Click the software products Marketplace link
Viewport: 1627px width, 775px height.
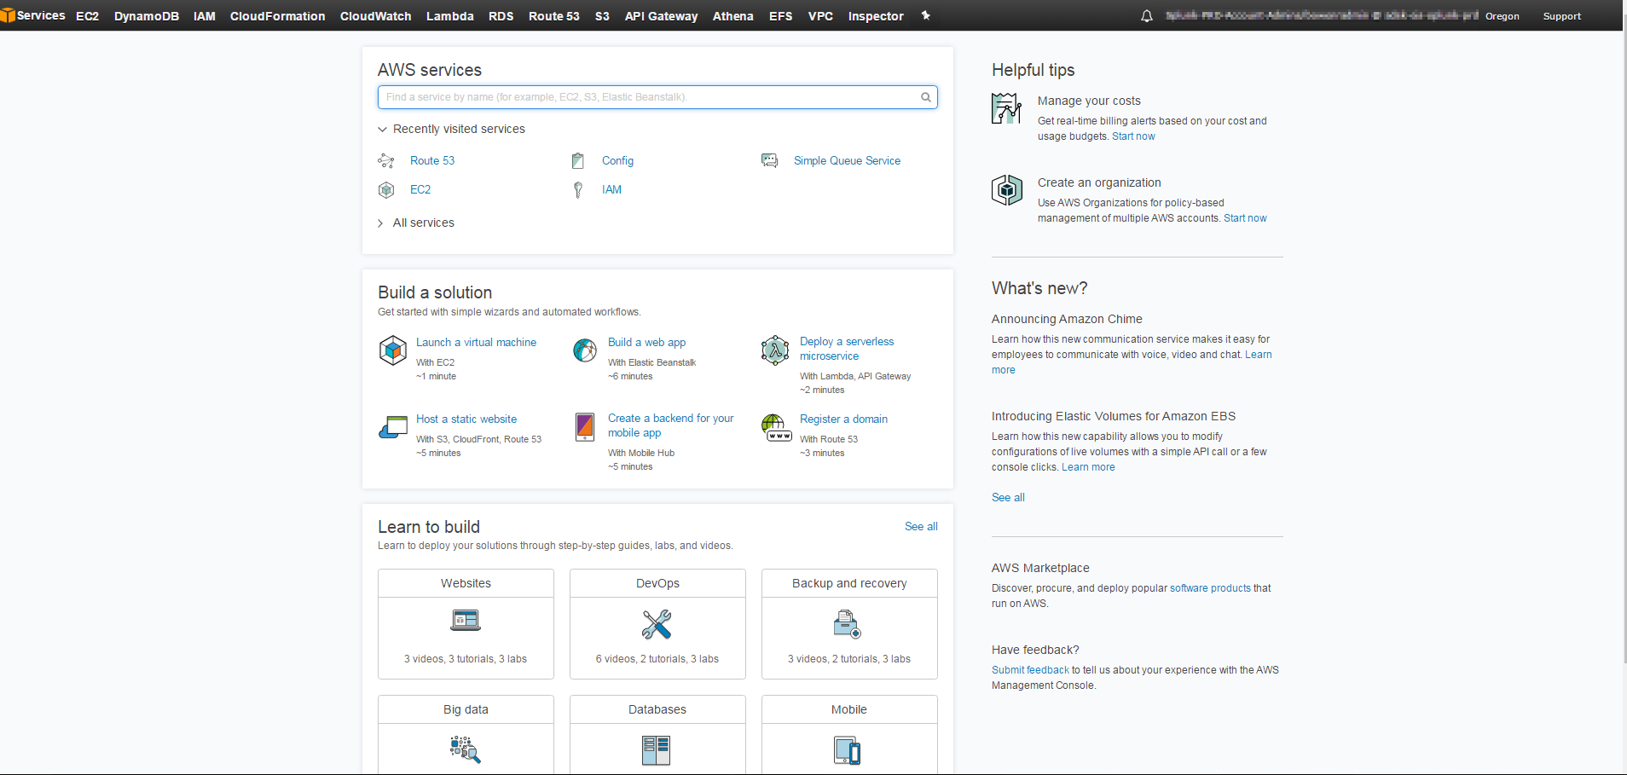click(1210, 588)
